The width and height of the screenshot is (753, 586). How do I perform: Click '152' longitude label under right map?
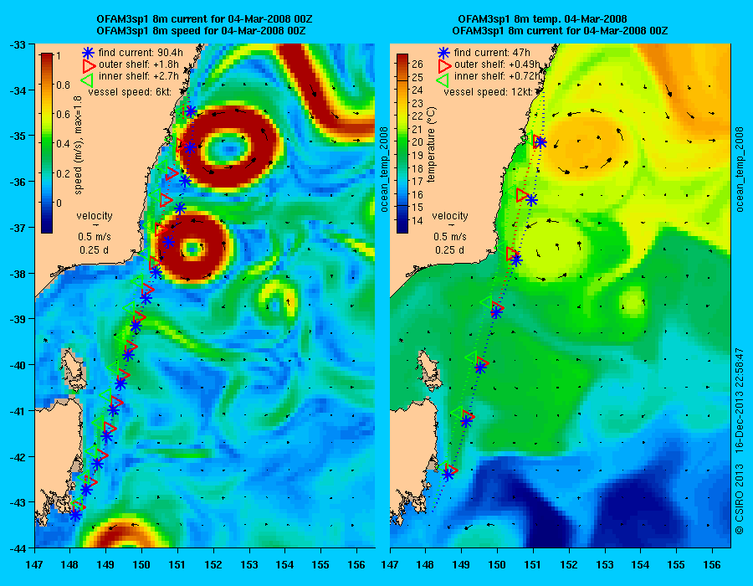click(x=569, y=565)
